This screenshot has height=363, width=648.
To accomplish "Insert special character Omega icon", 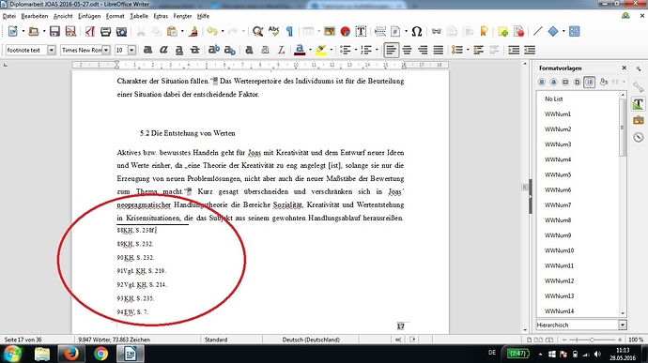I will click(x=417, y=31).
